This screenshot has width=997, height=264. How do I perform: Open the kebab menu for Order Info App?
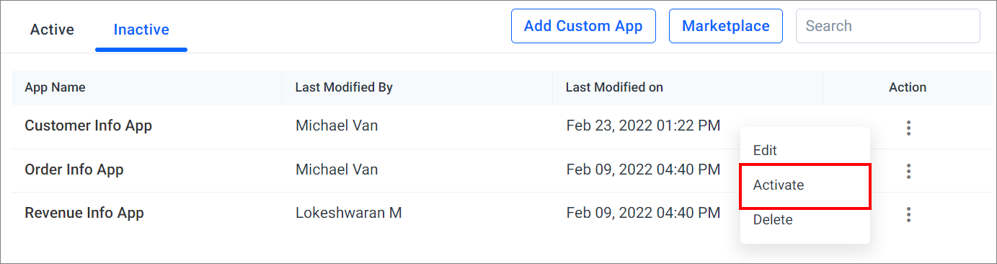tap(908, 171)
